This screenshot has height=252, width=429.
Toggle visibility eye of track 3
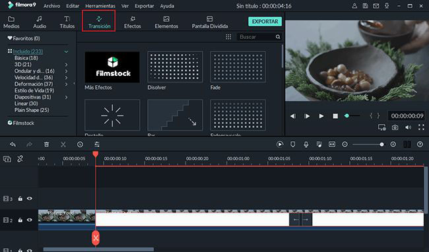(x=30, y=199)
